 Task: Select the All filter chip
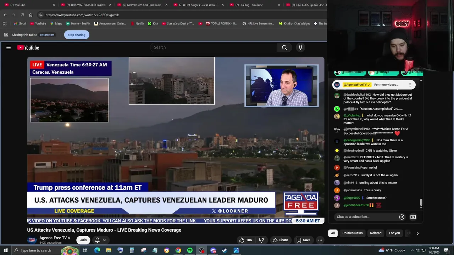click(333, 233)
